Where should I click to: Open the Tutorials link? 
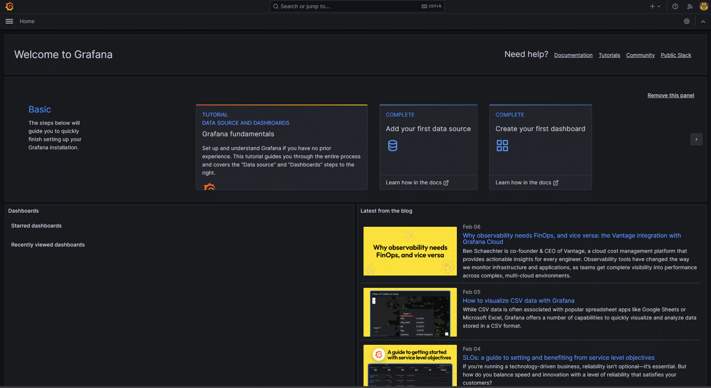coord(609,55)
